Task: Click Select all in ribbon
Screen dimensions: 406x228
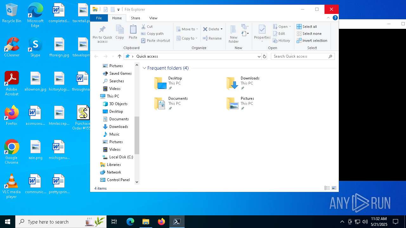Action: pyautogui.click(x=307, y=27)
